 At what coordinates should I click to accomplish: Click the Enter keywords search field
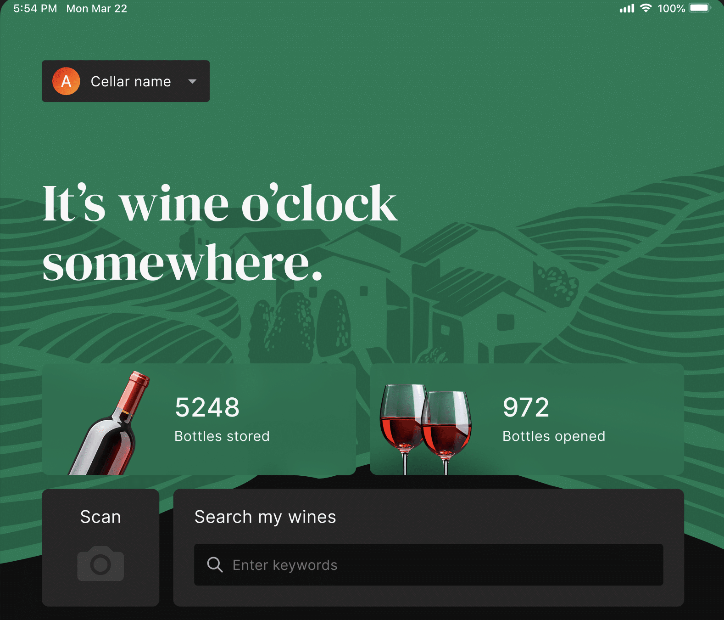coord(429,565)
